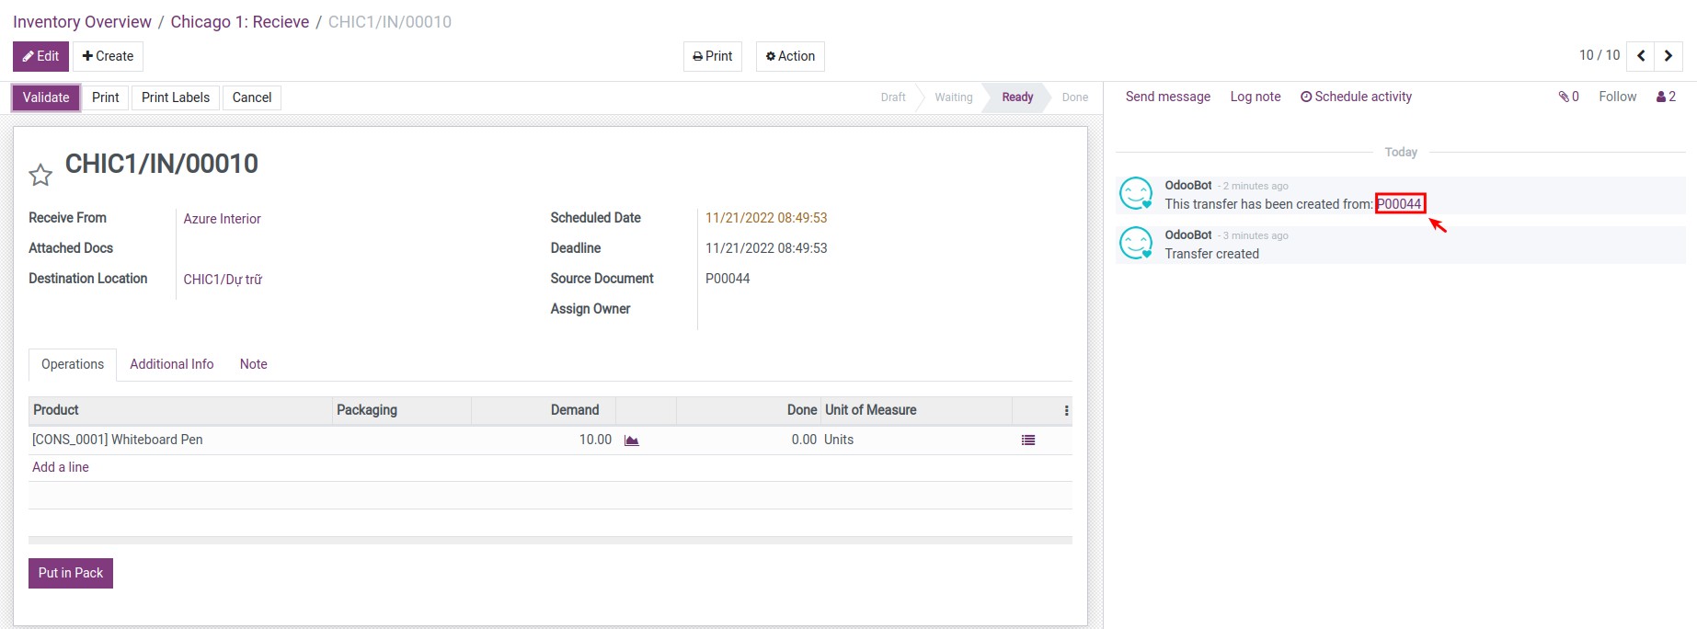Sort table by Product column
The width and height of the screenshot is (1697, 629).
point(180,410)
